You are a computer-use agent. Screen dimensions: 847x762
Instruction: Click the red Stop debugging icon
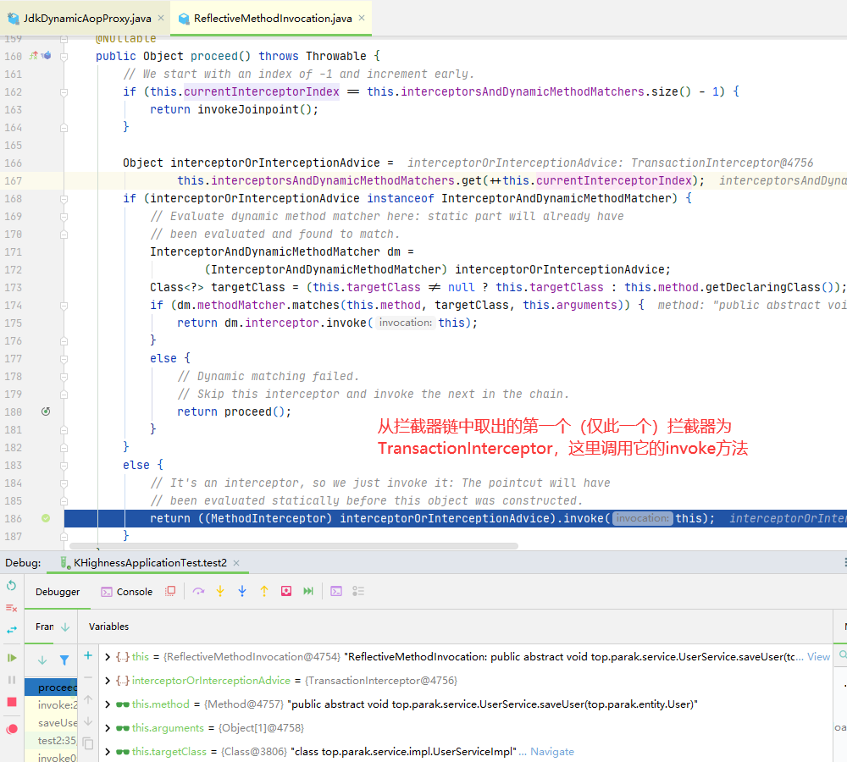coord(11,702)
